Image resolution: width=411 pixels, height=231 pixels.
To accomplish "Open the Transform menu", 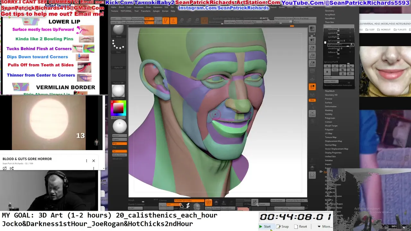I will tap(146, 11).
